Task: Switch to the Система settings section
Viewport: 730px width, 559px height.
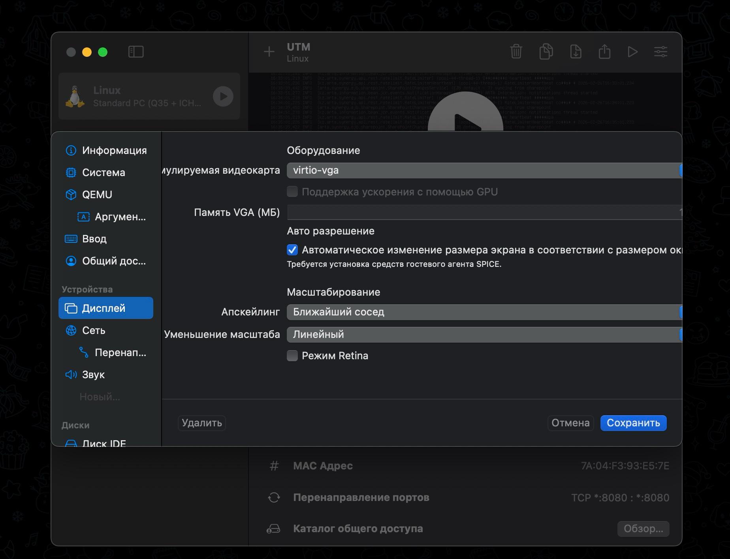Action: [103, 173]
